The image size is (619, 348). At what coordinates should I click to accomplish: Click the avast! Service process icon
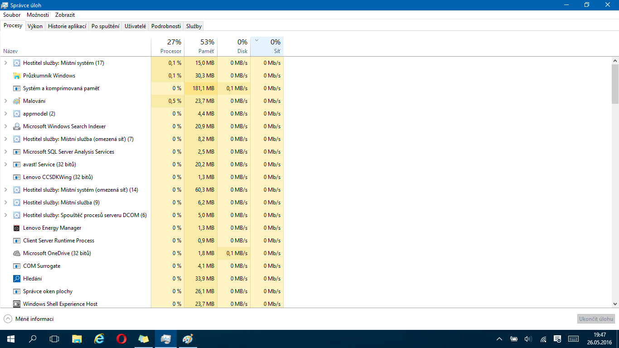17,164
